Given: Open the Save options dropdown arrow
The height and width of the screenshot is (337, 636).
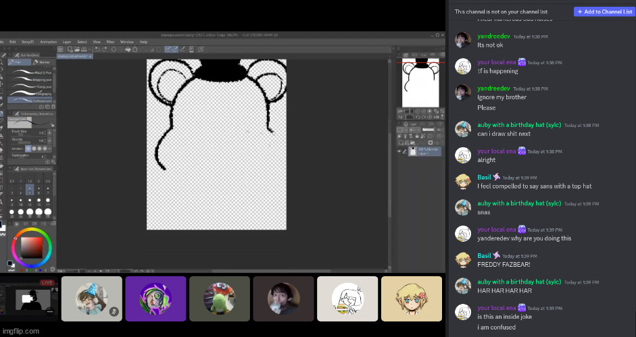Looking at the screenshot, I should (x=89, y=49).
